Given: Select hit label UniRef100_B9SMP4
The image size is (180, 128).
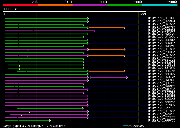Looking at the screenshot, I should (161, 21).
